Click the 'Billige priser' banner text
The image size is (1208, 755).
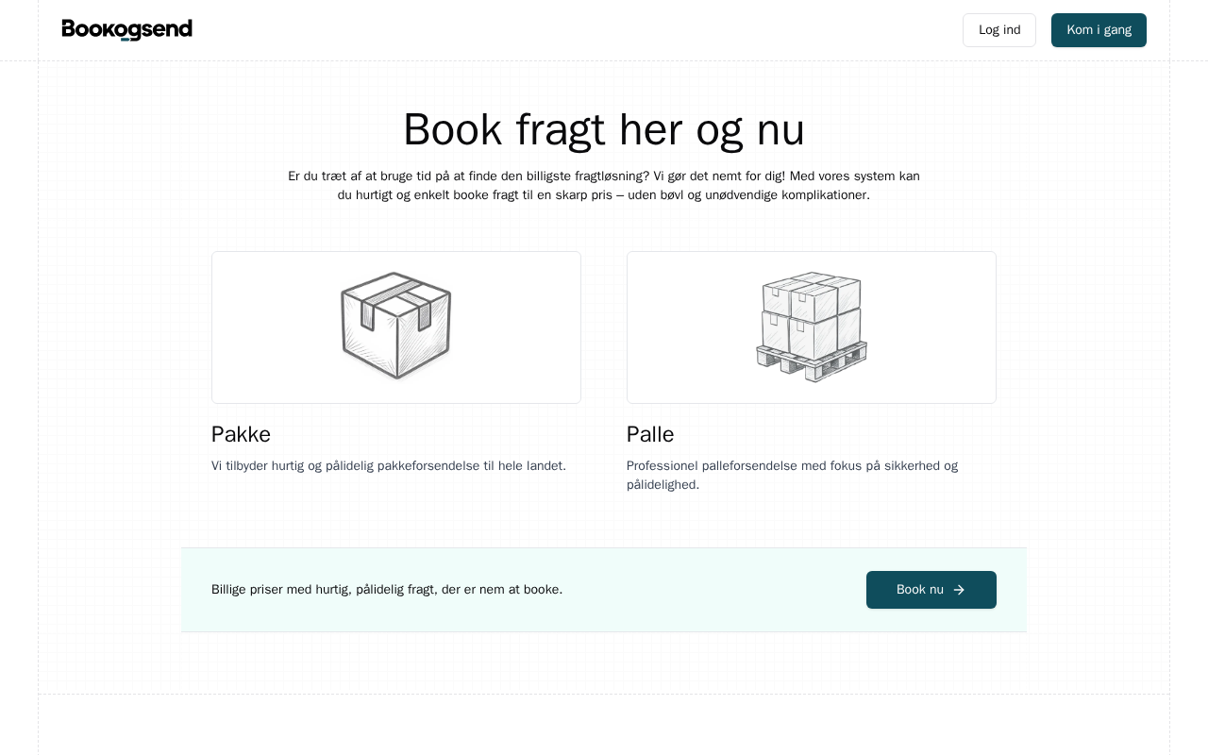click(387, 590)
